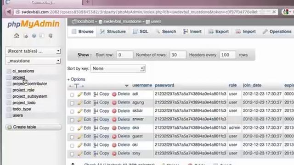This screenshot has width=294, height=165.
Task: Edit the row for user adi
Action: click(84, 94)
